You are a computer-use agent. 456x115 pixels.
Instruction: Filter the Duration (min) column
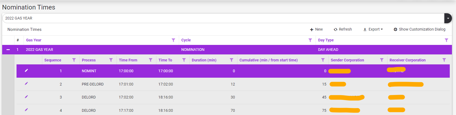231,60
